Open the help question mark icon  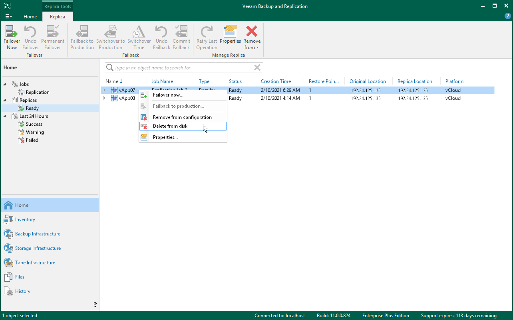point(507,16)
